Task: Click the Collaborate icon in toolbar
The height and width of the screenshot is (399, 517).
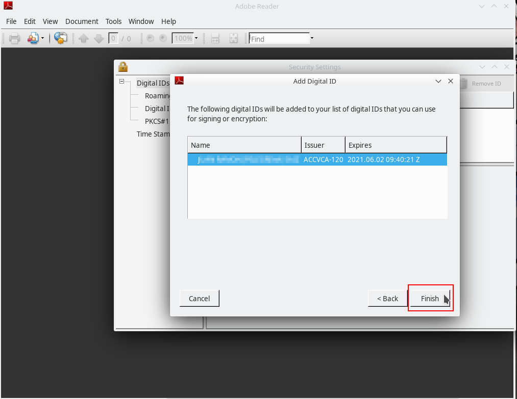Action: (x=33, y=38)
